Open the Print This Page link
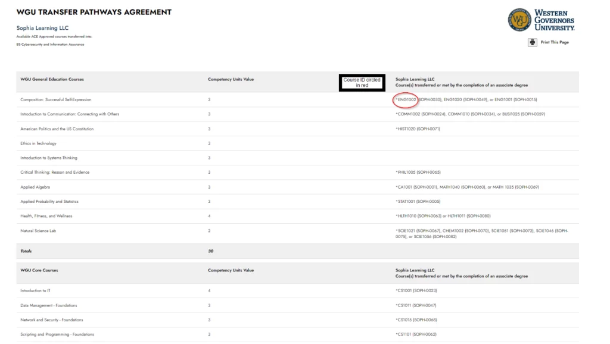Screen dimensions: 610x344 point(555,42)
